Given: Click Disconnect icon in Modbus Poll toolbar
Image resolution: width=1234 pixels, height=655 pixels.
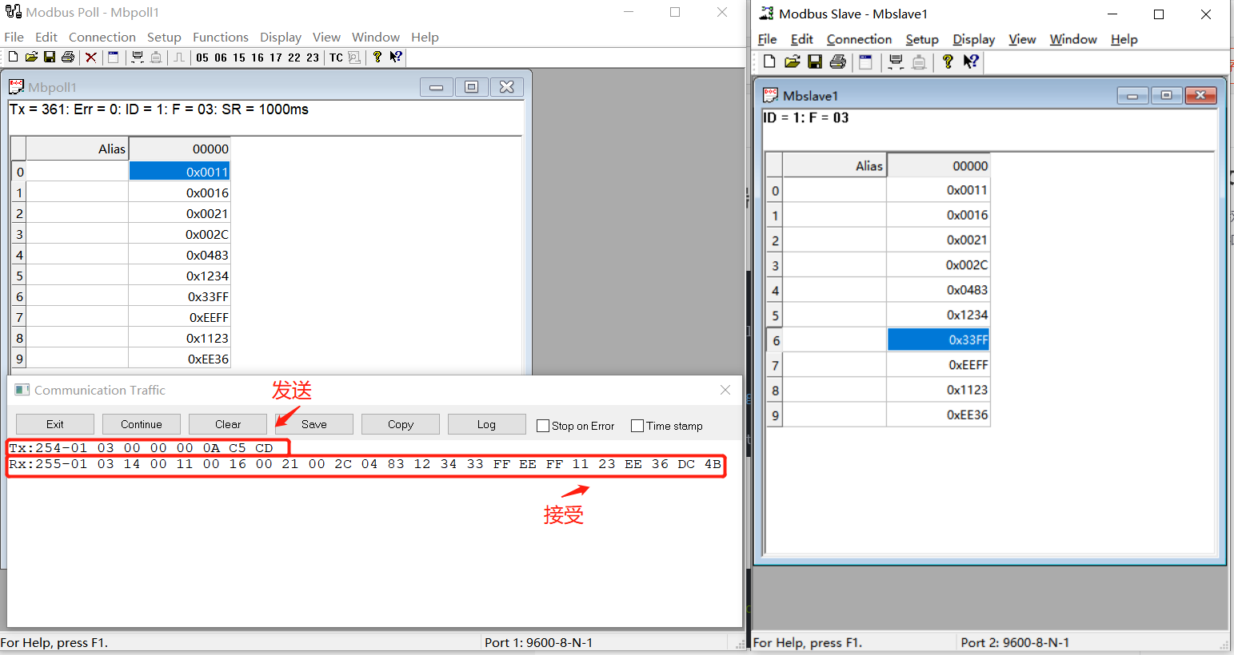Looking at the screenshot, I should [156, 57].
